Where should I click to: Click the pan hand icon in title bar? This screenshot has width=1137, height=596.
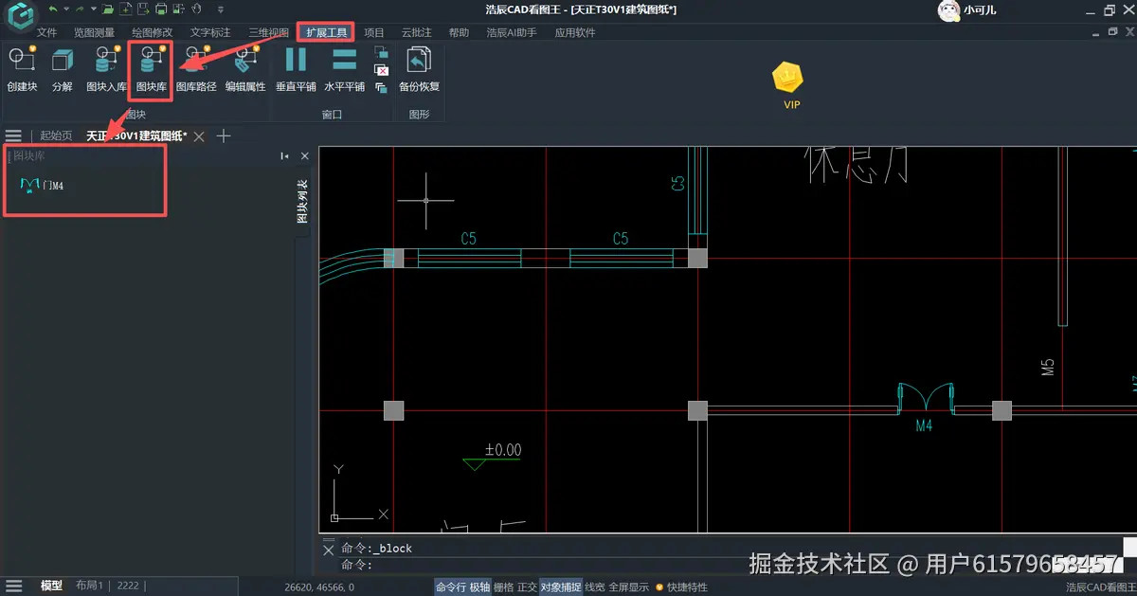tap(196, 9)
